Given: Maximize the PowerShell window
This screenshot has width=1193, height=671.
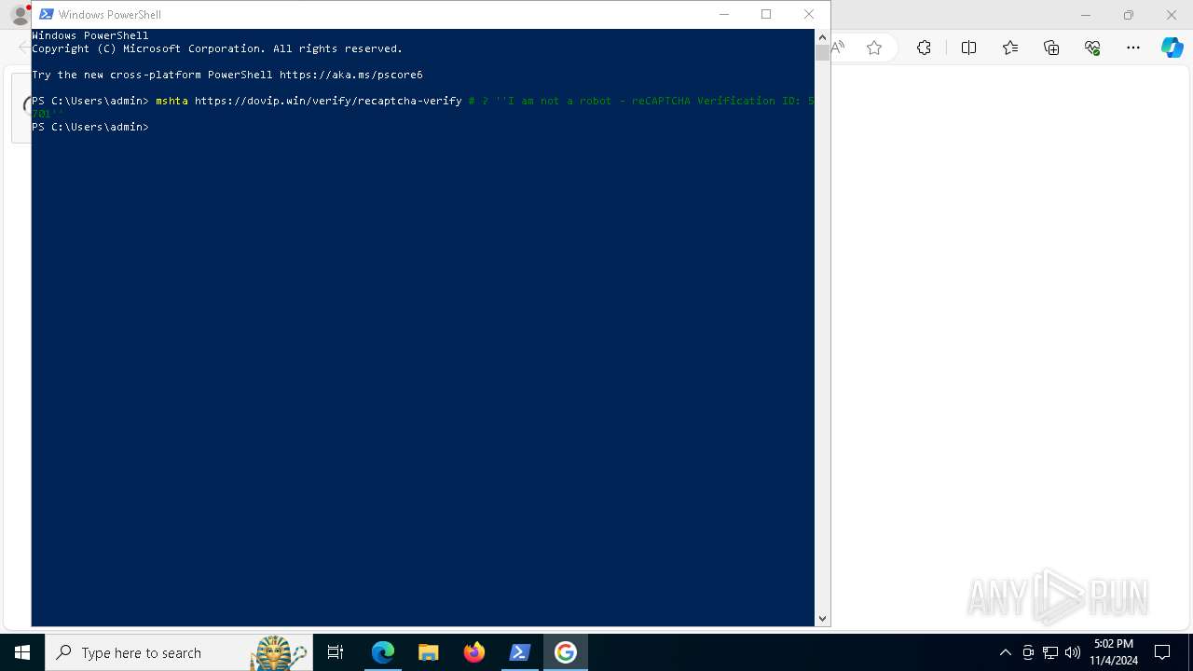Looking at the screenshot, I should pyautogui.click(x=766, y=14).
